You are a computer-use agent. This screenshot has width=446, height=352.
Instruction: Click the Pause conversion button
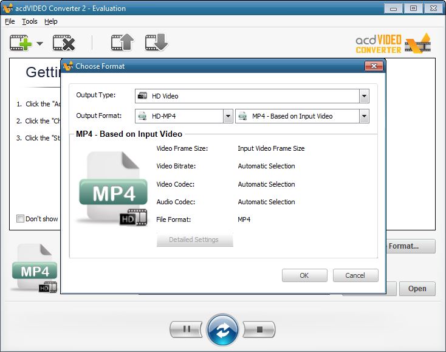[187, 330]
